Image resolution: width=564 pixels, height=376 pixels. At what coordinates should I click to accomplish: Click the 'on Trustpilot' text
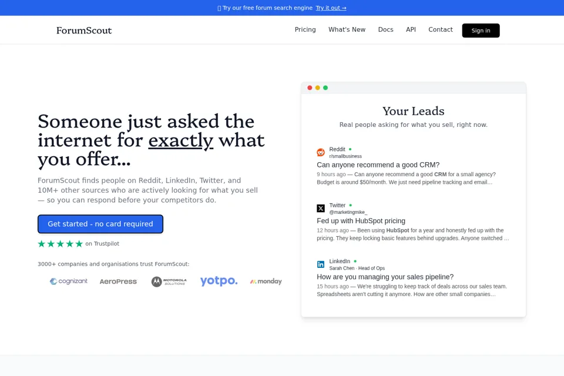click(102, 244)
